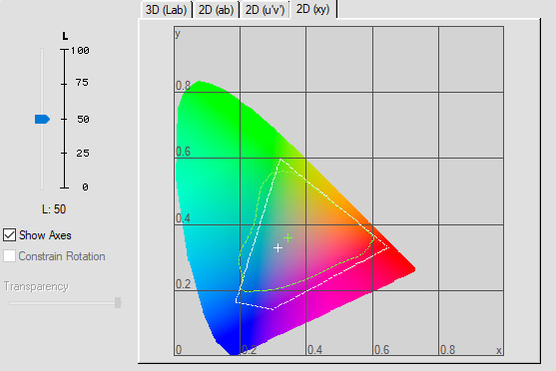Open the 2D (ab) tab
The height and width of the screenshot is (371, 556).
[x=216, y=10]
